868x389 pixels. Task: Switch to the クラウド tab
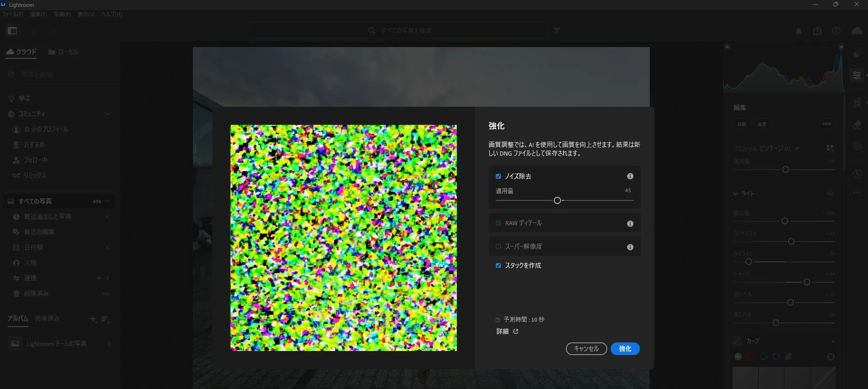pos(21,52)
